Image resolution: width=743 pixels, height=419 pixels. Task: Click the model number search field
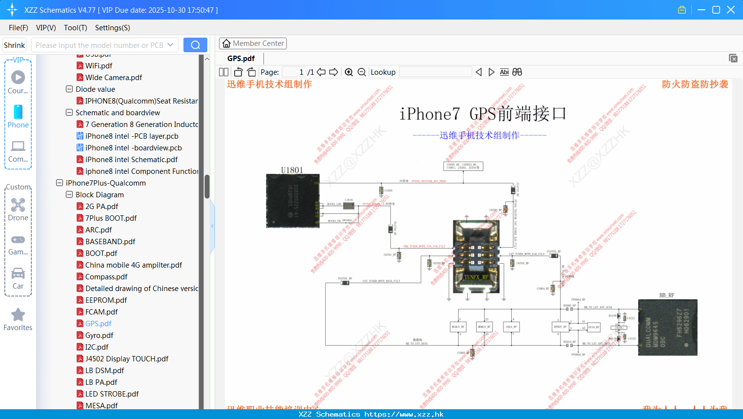[100, 45]
